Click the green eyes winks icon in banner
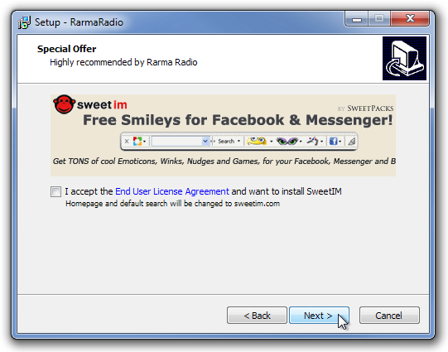 point(287,141)
